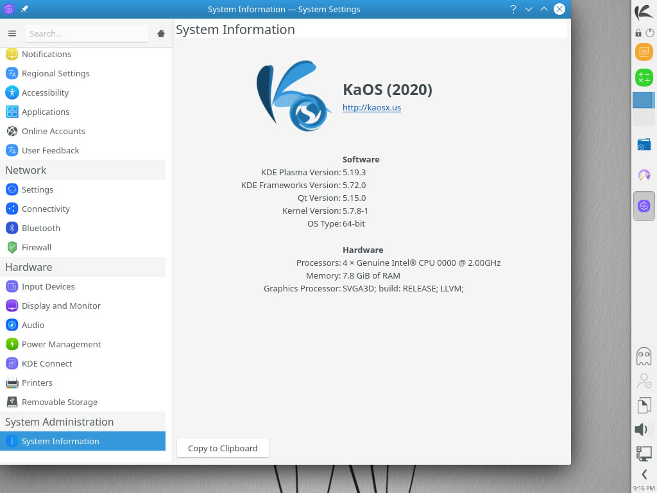The image size is (657, 493).
Task: Open the network connections tray icon
Action: click(x=644, y=453)
